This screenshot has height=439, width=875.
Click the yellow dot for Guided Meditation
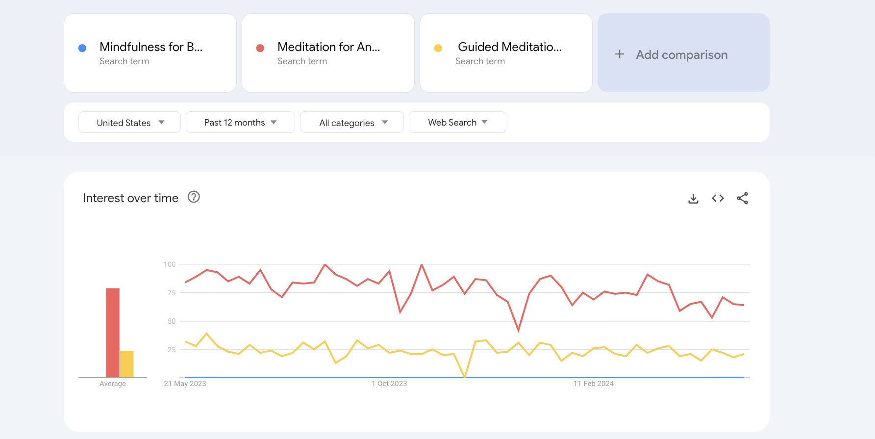click(438, 48)
